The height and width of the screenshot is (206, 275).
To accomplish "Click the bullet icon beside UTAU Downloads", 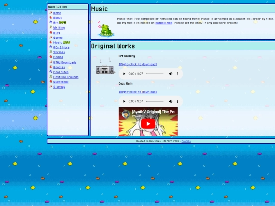I will point(51,62).
